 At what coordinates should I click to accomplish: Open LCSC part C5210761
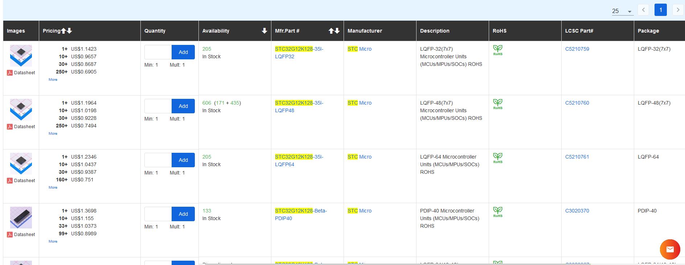click(577, 157)
